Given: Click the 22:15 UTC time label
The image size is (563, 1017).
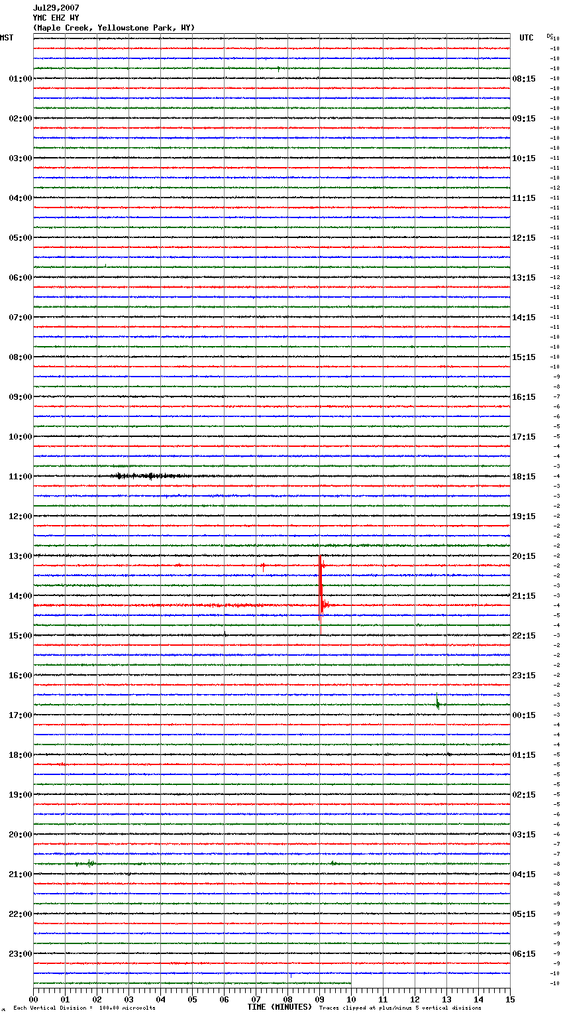Looking at the screenshot, I should (524, 636).
